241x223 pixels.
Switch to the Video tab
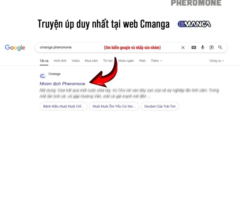tap(76, 61)
